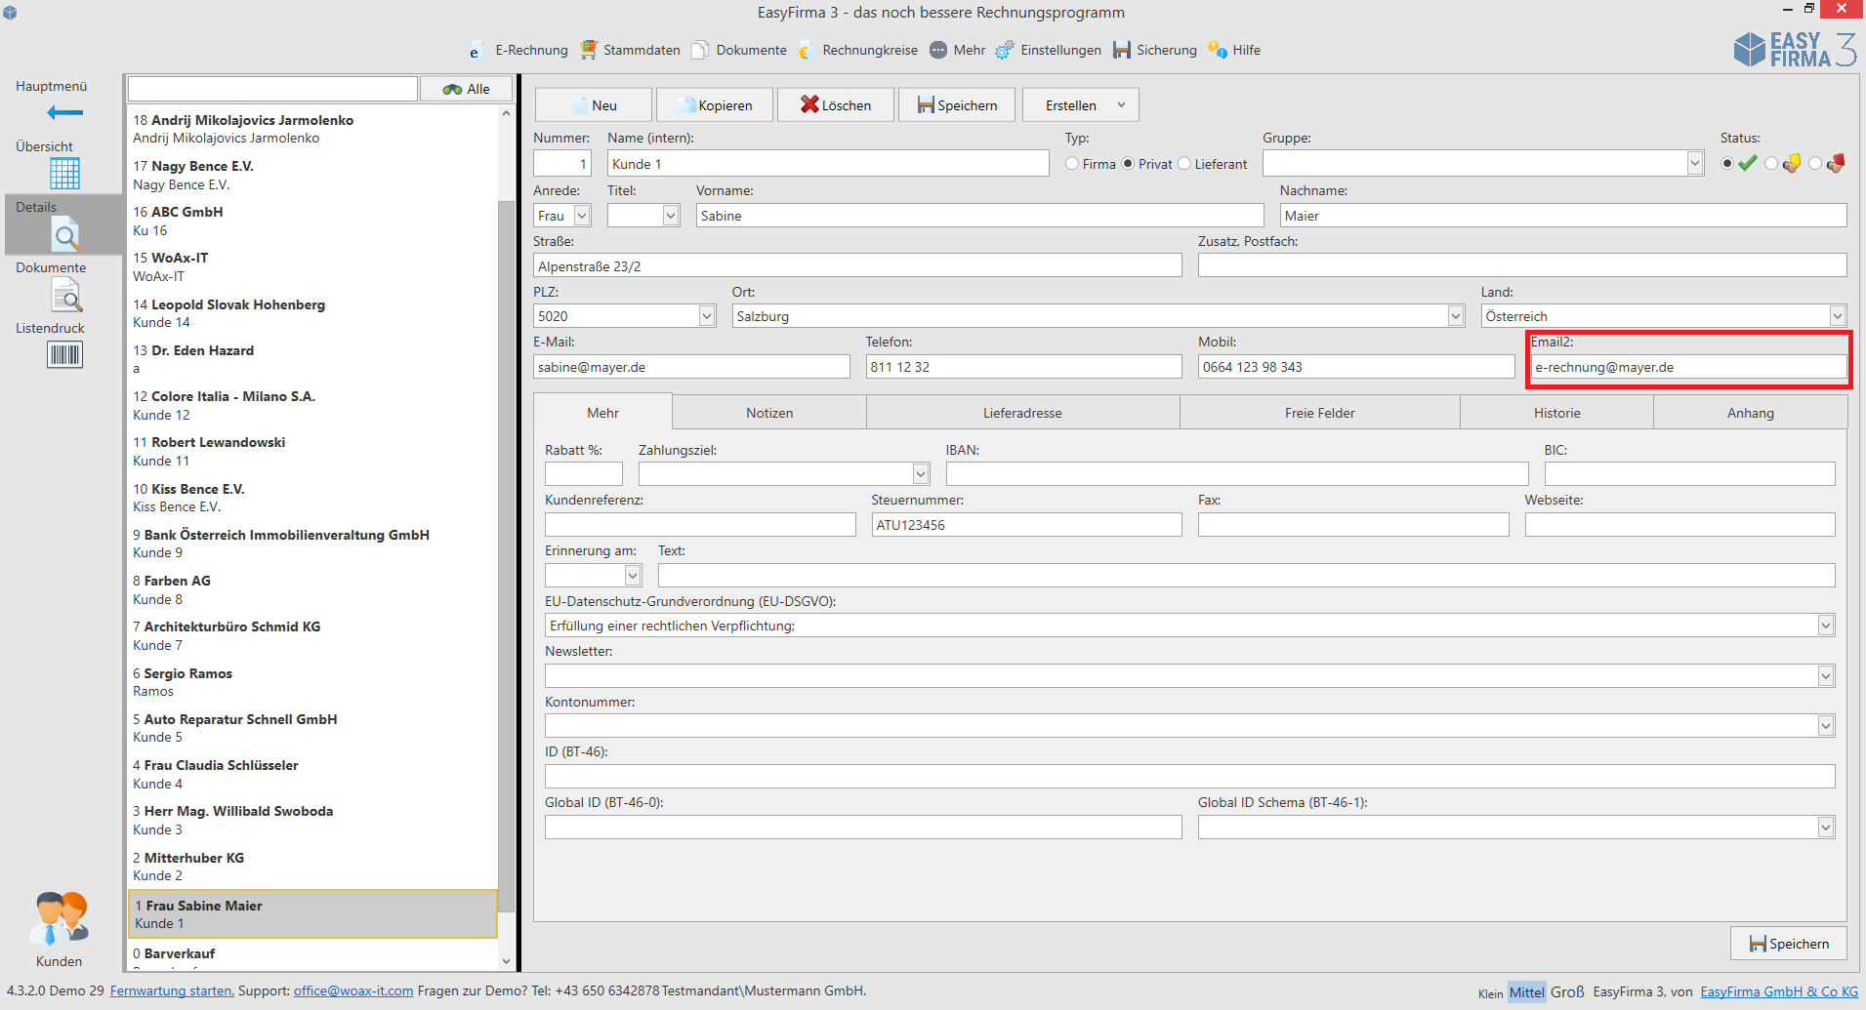Screen dimensions: 1866x1010
Task: Switch to the Freie Felder tab
Action: (1320, 413)
